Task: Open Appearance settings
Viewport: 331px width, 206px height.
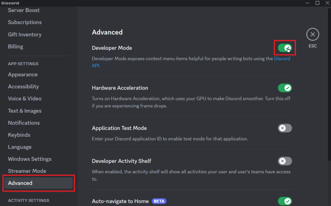Action: click(x=23, y=74)
